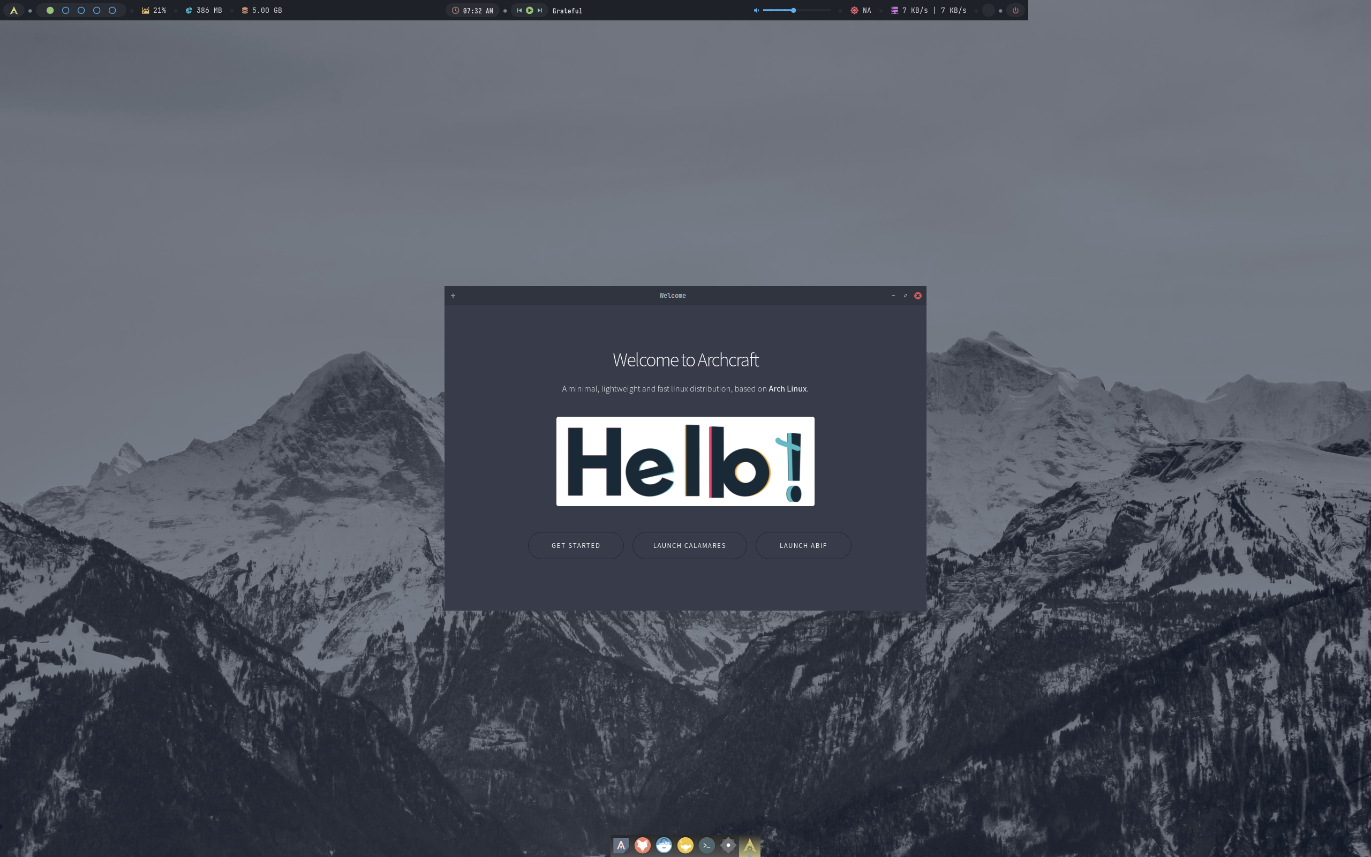Click the Archcraft welcome app dock icon
The width and height of the screenshot is (1371, 857).
[x=750, y=846]
